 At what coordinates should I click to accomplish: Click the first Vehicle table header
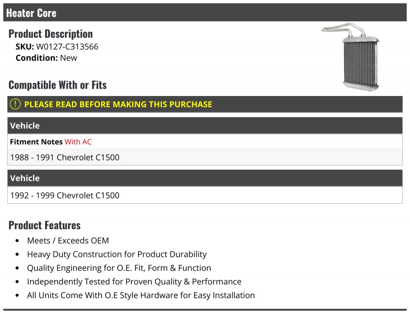click(x=205, y=125)
